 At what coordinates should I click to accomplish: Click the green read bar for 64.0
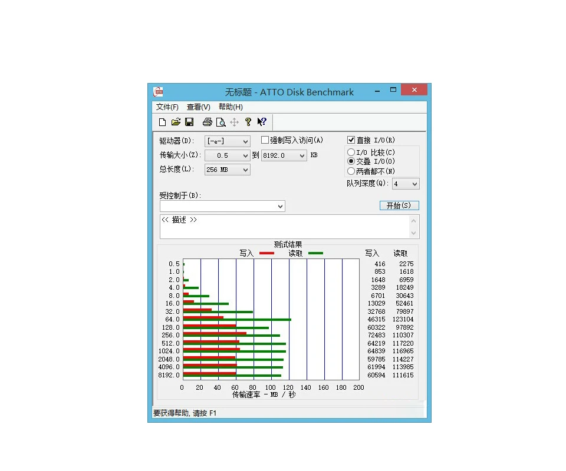pos(237,320)
